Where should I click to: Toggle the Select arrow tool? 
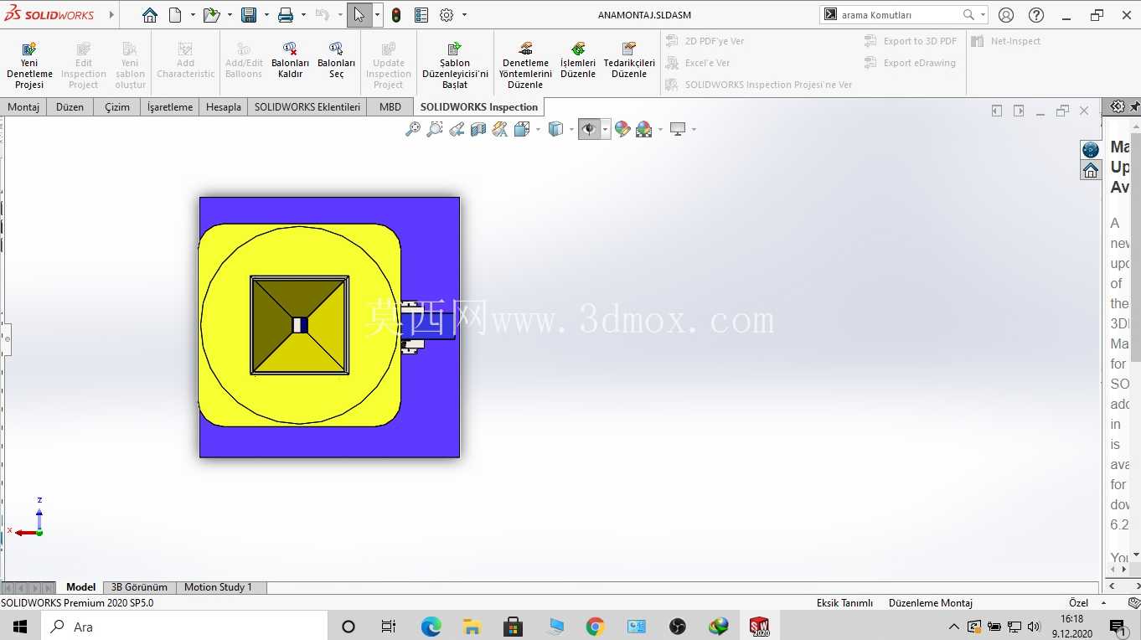359,15
